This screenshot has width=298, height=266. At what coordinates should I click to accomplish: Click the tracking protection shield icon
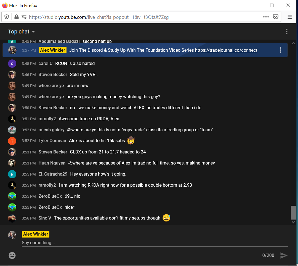6,17
